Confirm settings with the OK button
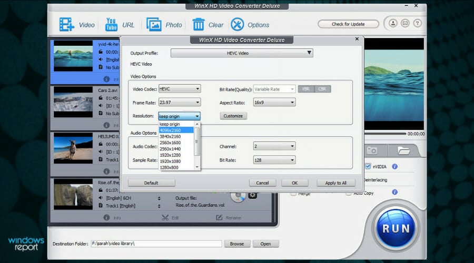 coord(295,183)
